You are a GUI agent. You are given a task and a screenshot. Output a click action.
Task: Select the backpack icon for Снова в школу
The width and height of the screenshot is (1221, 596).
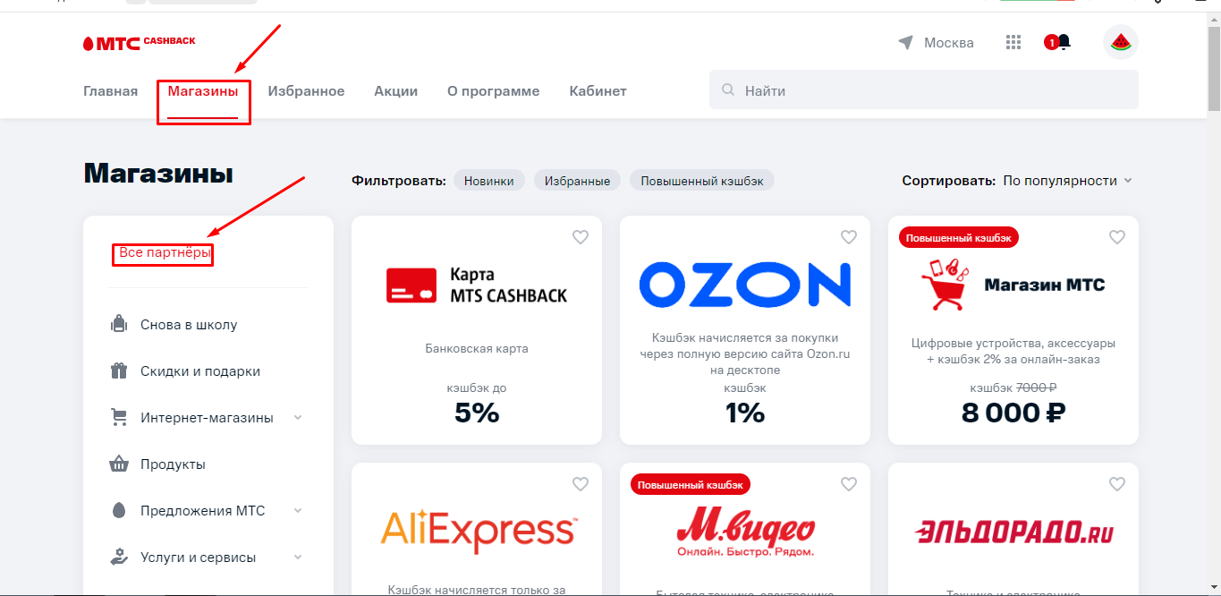tap(118, 325)
